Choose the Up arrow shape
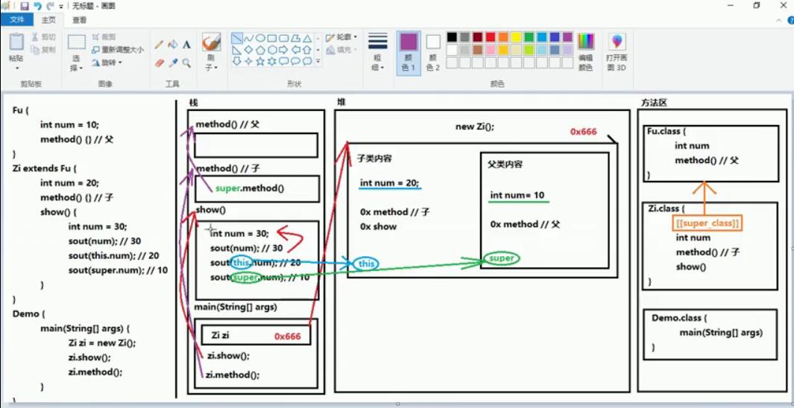 307,50
